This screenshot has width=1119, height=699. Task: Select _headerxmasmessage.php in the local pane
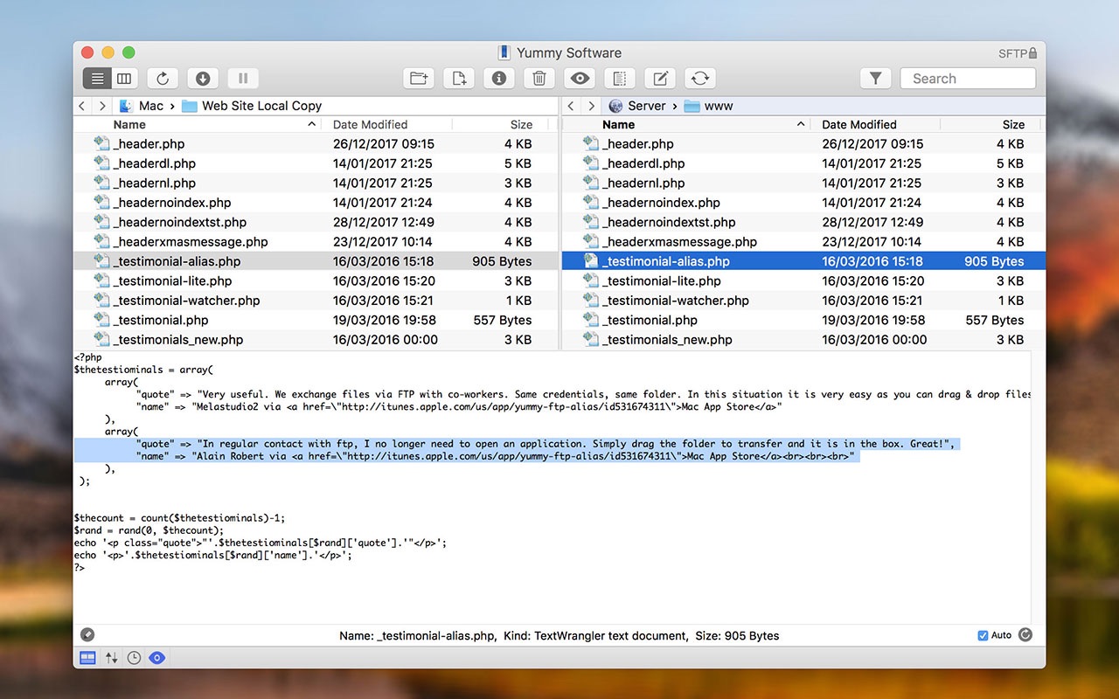coord(316,242)
